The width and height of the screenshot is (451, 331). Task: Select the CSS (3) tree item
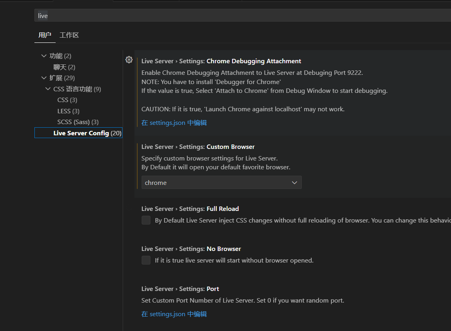coord(67,100)
